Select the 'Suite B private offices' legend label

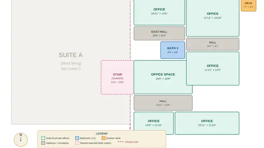pyautogui.click(x=58, y=138)
